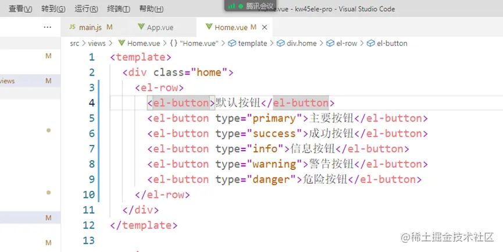Expand the "Home.vue" braces breadcrumb segment
The width and height of the screenshot is (503, 252).
pyautogui.click(x=194, y=43)
